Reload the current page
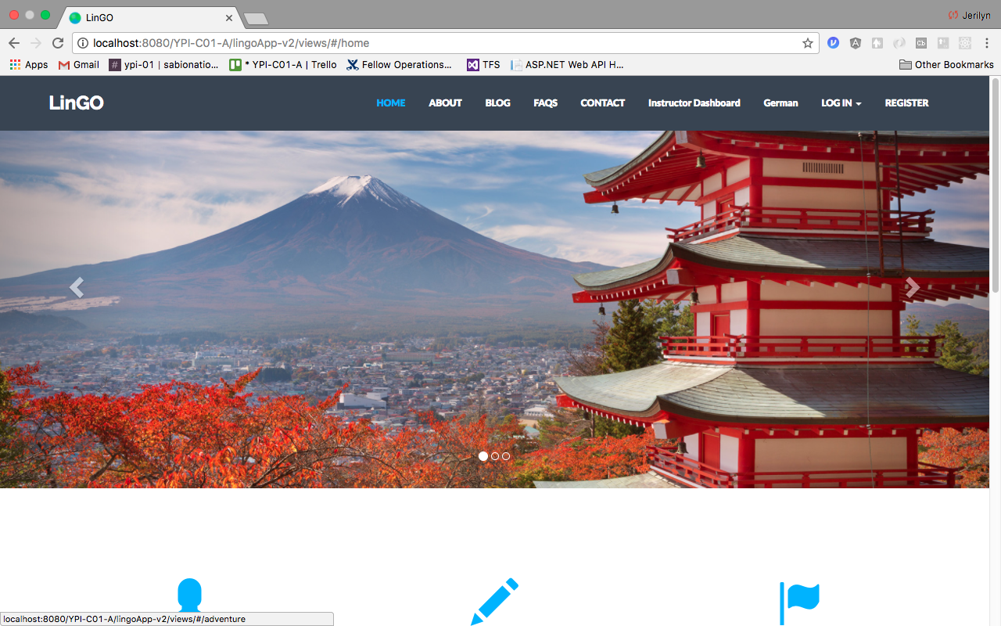The width and height of the screenshot is (1001, 626). point(58,43)
